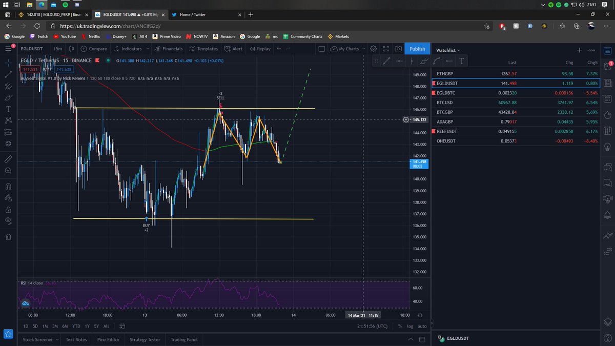The width and height of the screenshot is (615, 346).
Task: Open the YouTube bookmark
Action: 64,36
